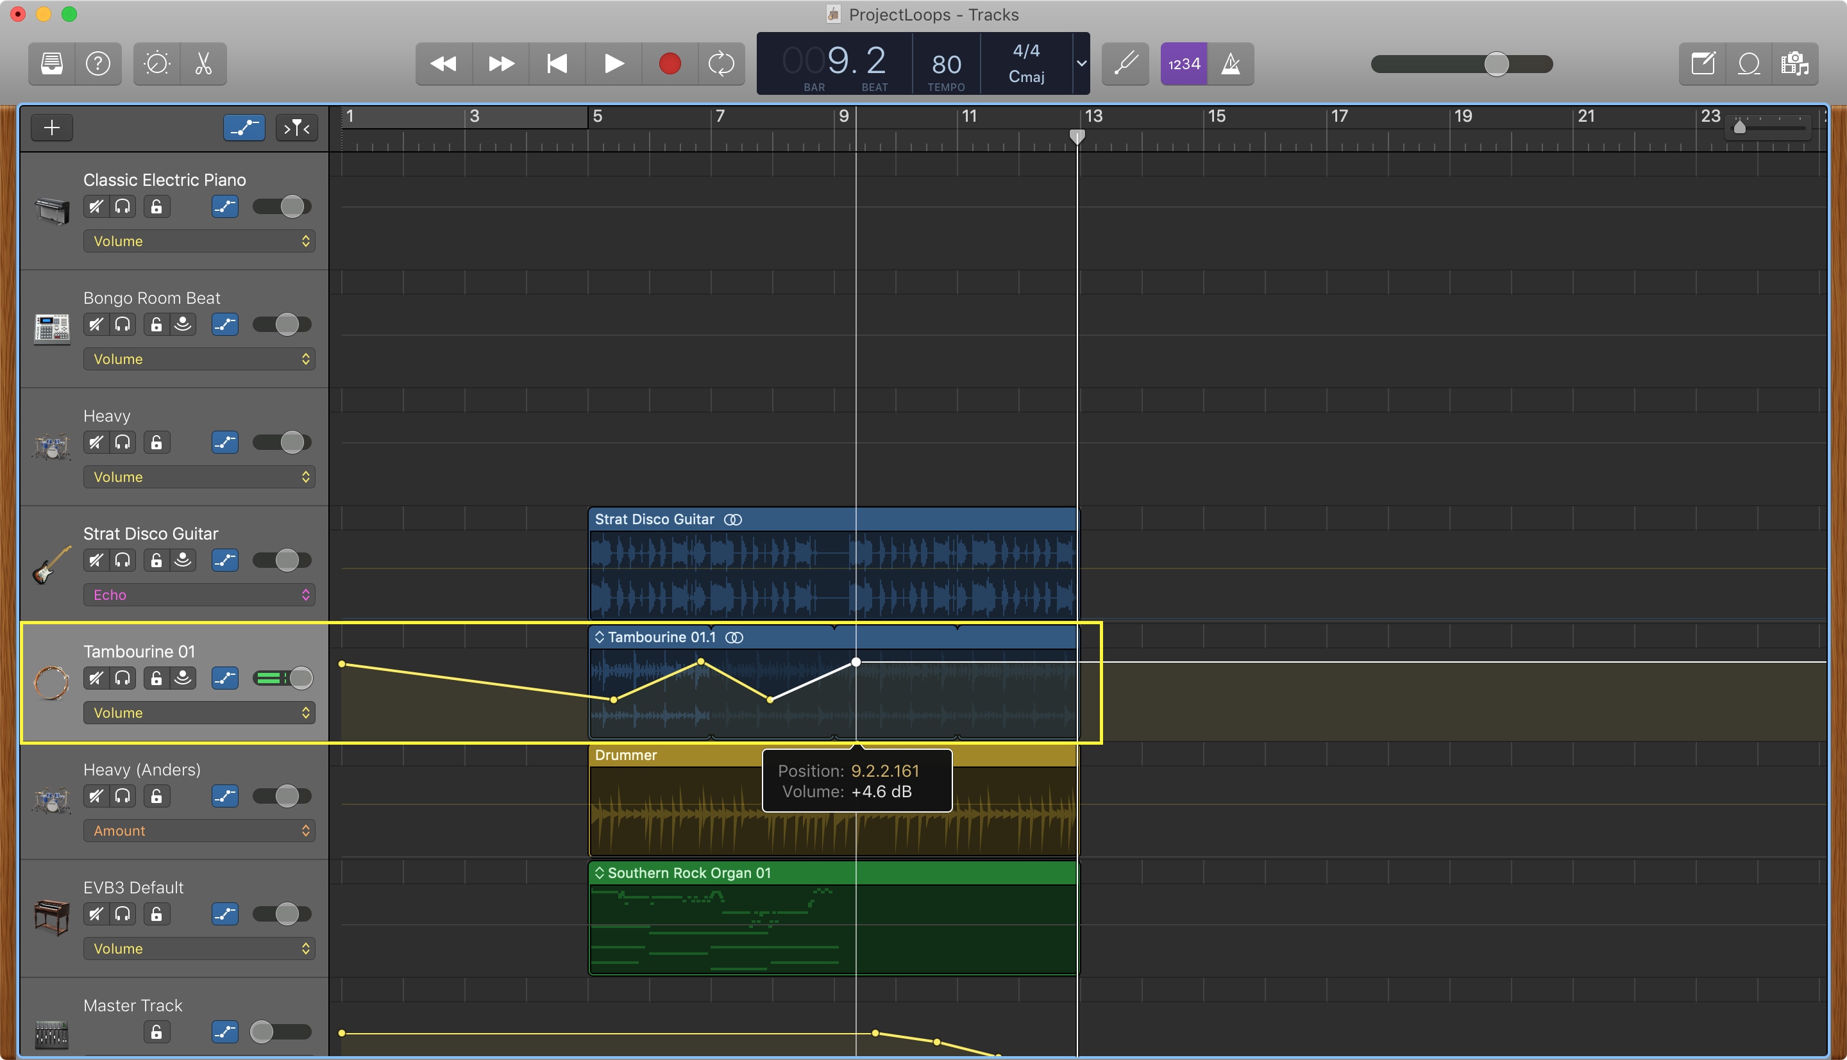Click the 4/4 time signature display
Screen dimensions: 1847x1060
[x=1026, y=51]
